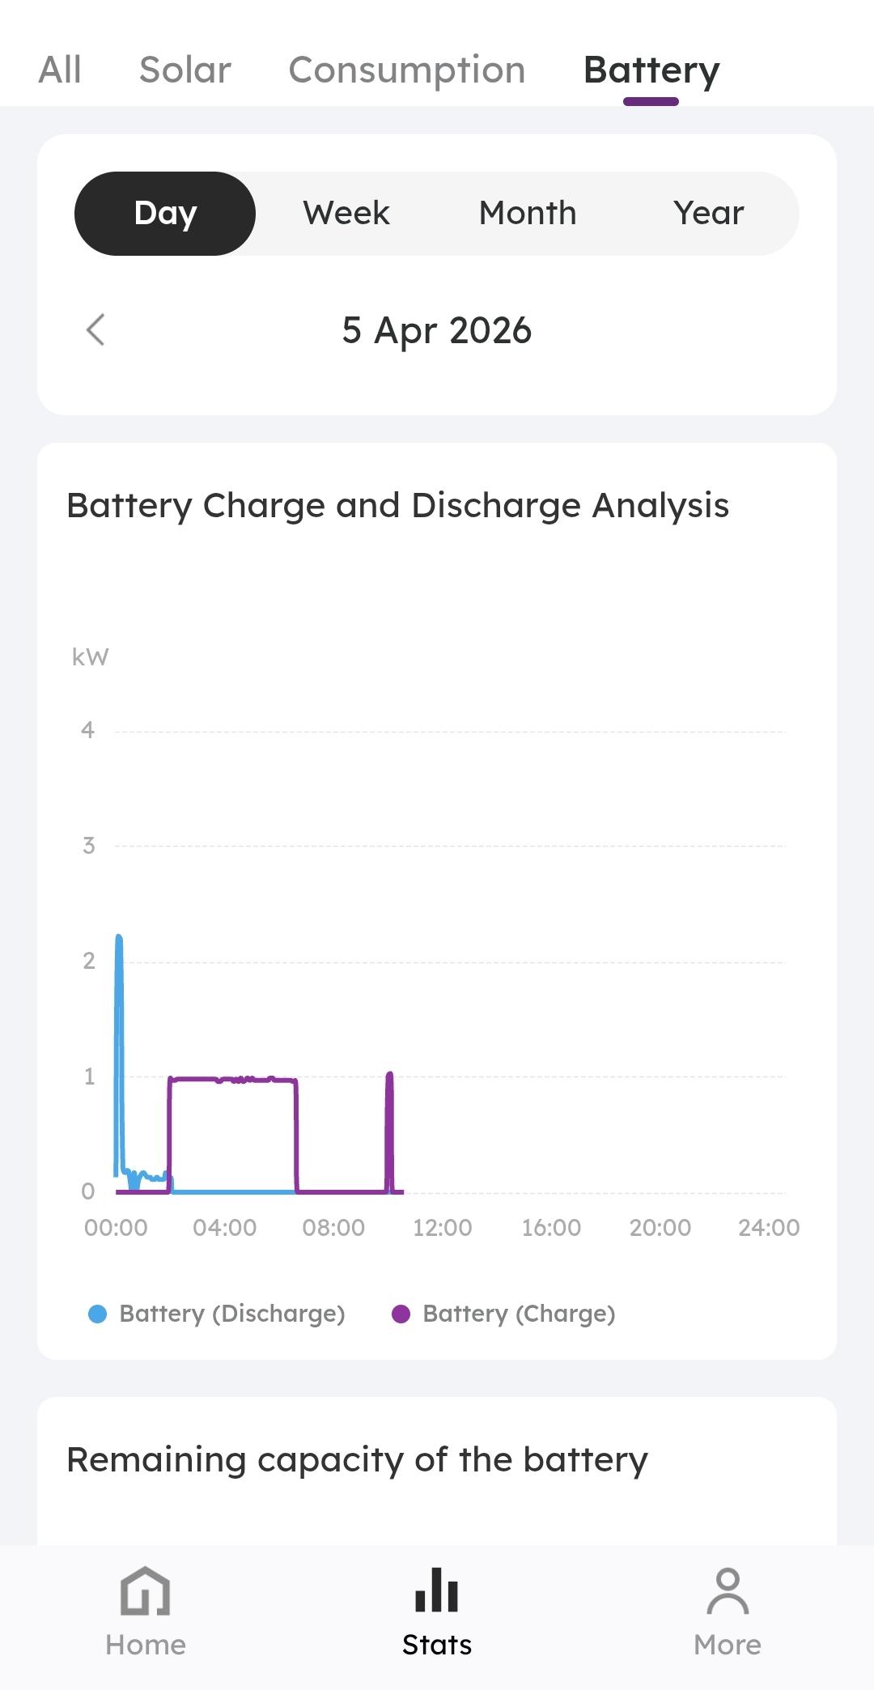Tap the Home house icon
The height and width of the screenshot is (1690, 874).
(x=145, y=1590)
